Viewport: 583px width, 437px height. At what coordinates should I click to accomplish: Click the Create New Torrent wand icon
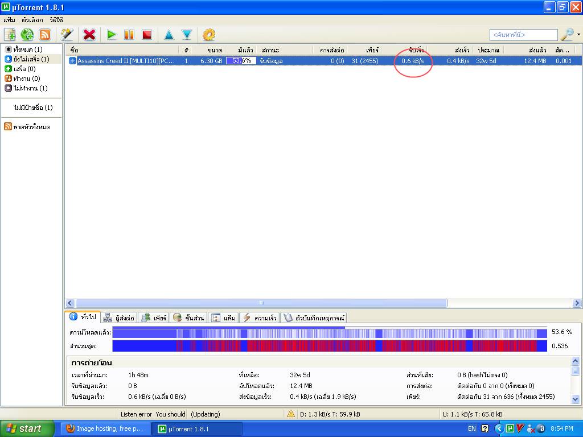[x=67, y=35]
